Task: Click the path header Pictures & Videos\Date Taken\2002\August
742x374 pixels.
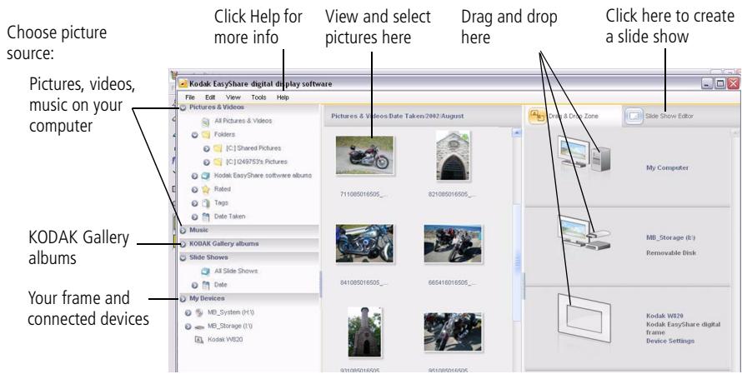Action: (x=398, y=116)
